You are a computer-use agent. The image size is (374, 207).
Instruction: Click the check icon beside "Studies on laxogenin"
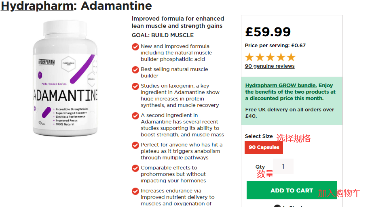(x=135, y=86)
